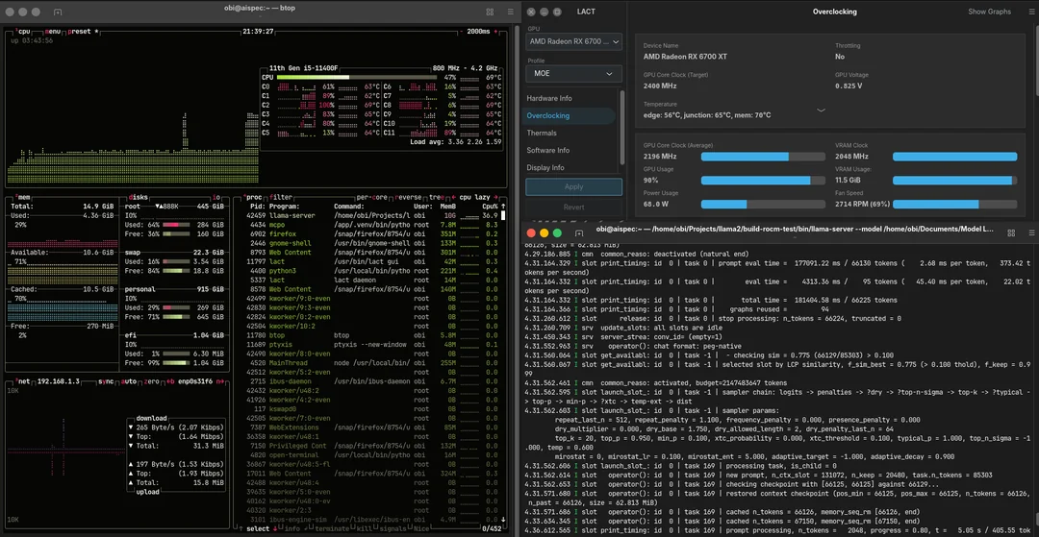Open tab overview grid in llama-server terminal

tap(1011, 232)
